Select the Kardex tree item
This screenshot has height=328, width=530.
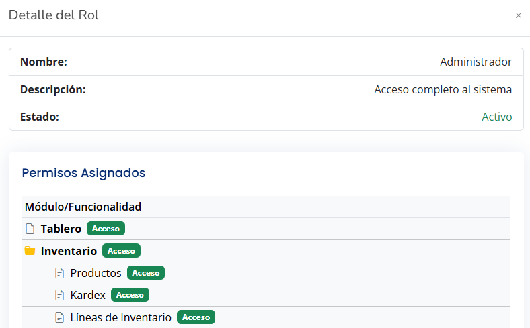[x=87, y=295]
